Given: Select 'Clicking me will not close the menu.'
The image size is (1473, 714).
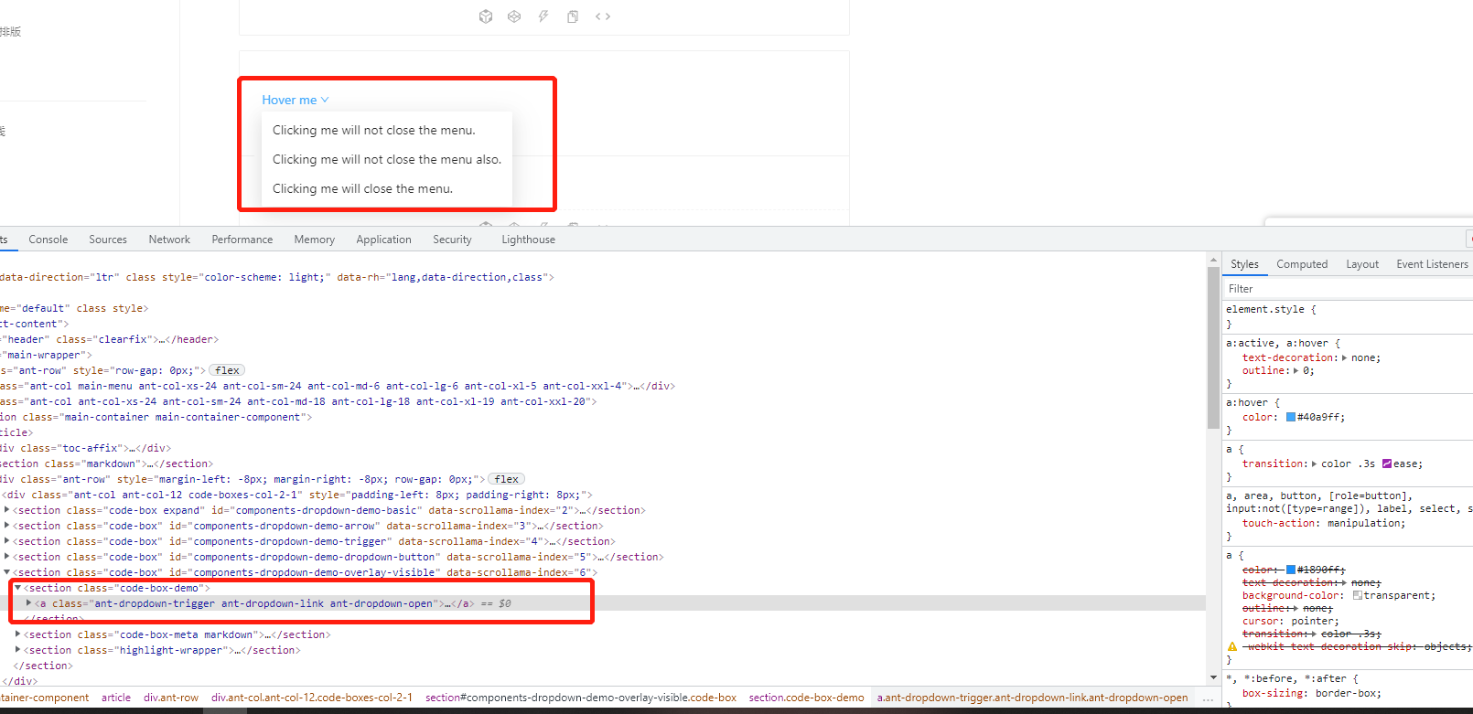Looking at the screenshot, I should pos(387,130).
